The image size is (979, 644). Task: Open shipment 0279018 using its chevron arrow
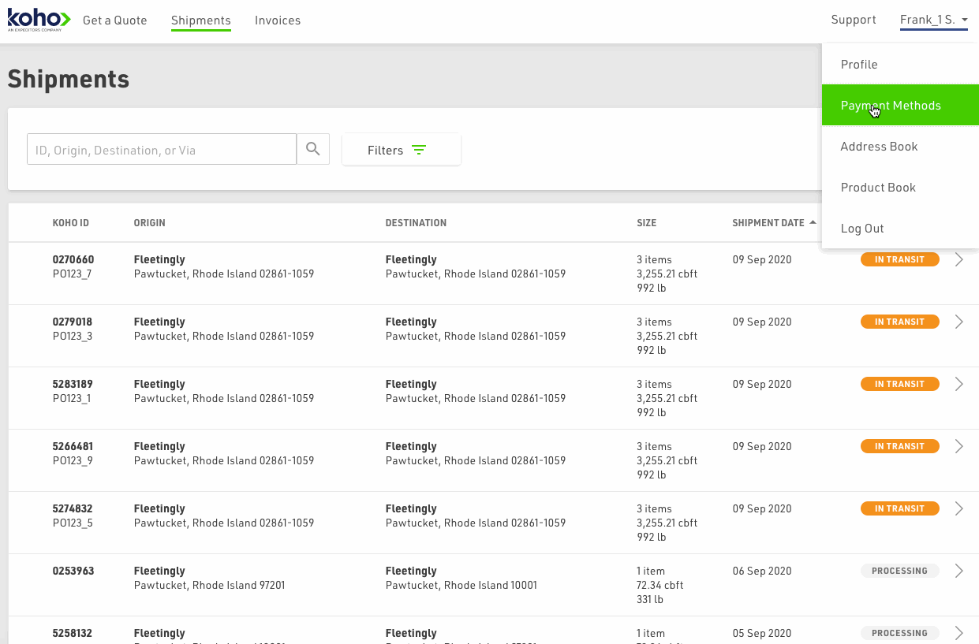(x=958, y=322)
